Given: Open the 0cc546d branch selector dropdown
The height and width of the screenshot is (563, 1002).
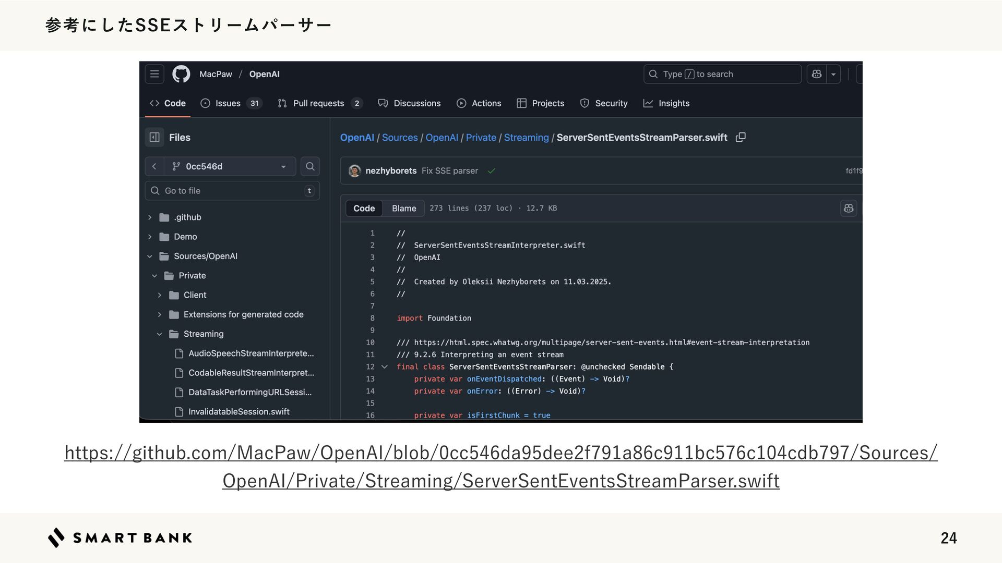Looking at the screenshot, I should tap(230, 166).
